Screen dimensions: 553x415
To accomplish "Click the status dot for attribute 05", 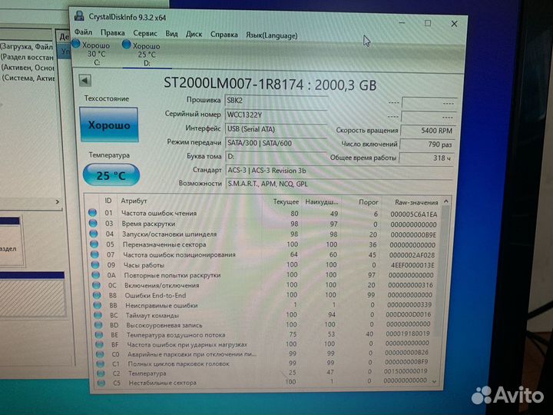I will (94, 244).
